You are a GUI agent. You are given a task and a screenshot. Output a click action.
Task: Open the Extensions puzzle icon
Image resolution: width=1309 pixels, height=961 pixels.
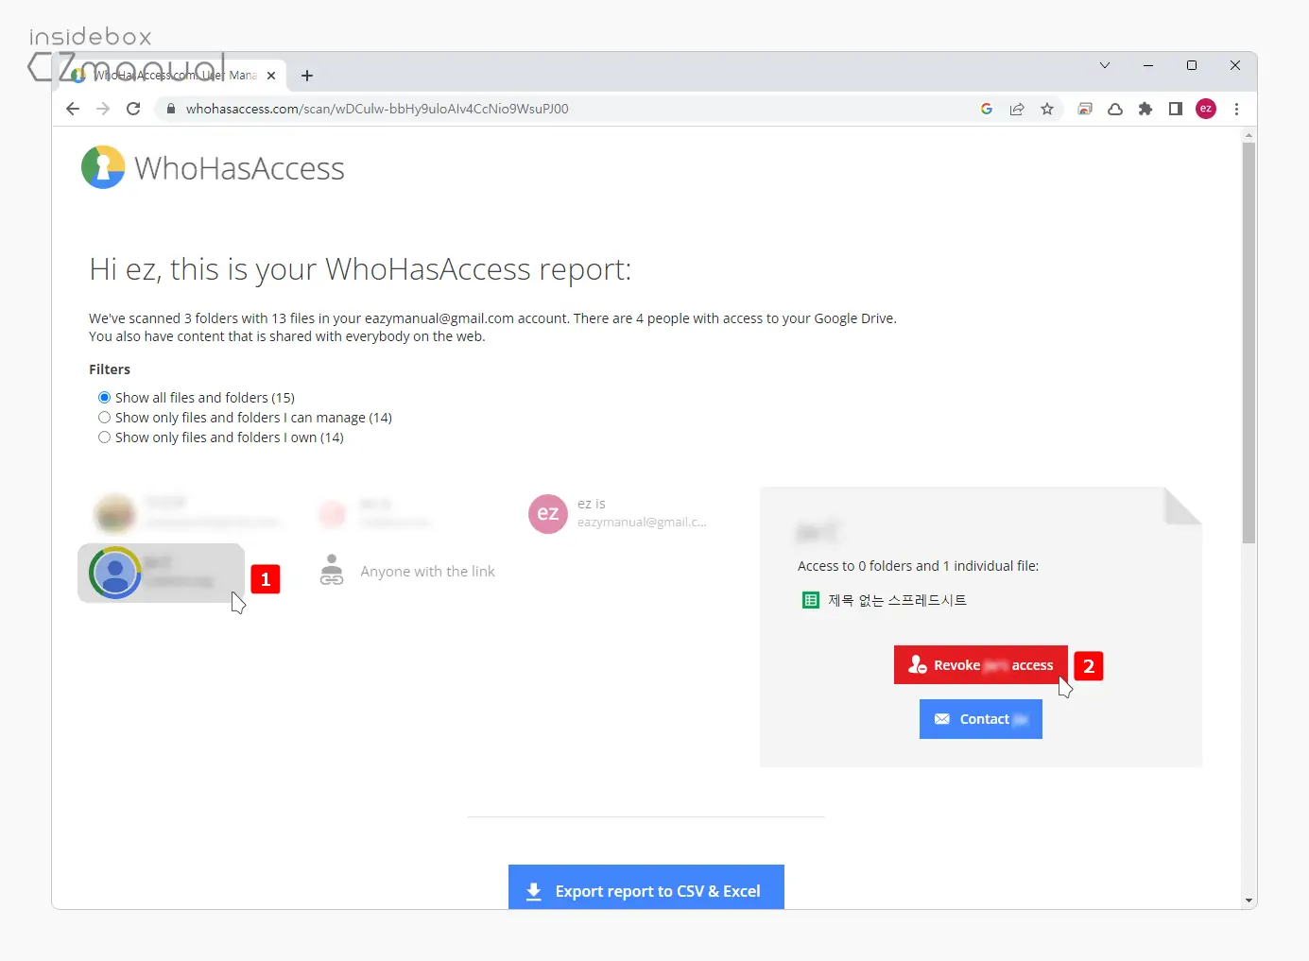(x=1145, y=109)
